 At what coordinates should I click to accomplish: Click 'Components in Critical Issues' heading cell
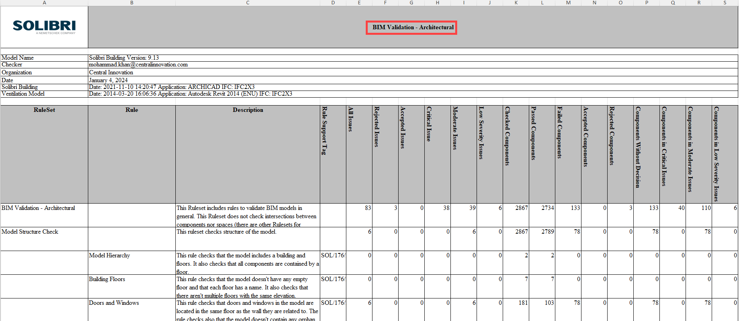pyautogui.click(x=673, y=154)
